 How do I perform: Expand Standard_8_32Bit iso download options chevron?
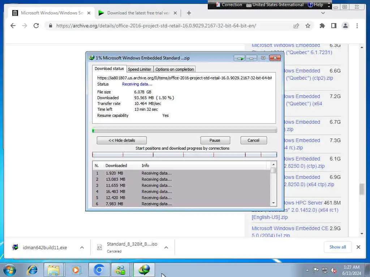[166, 247]
